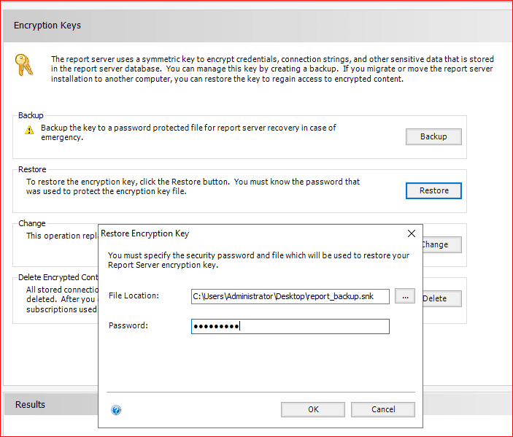Image resolution: width=513 pixels, height=437 pixels.
Task: Click the Password label in the dialog
Action: coord(128,325)
